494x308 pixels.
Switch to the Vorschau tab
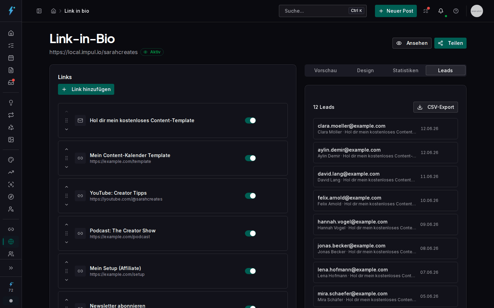click(x=326, y=70)
